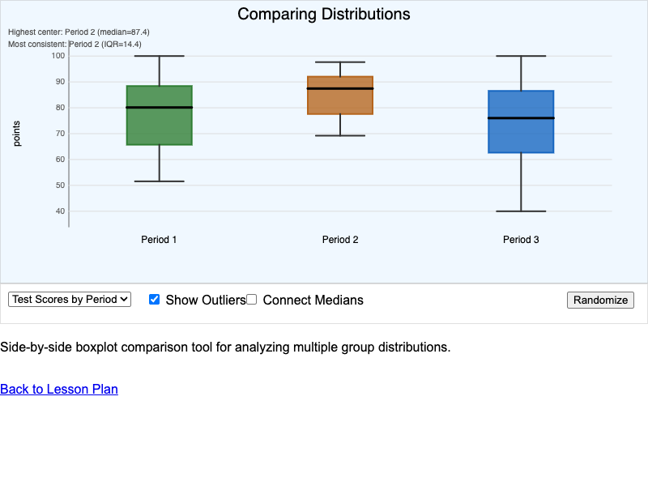This screenshot has height=486, width=648.
Task: Click the Randomize button
Action: 600,300
